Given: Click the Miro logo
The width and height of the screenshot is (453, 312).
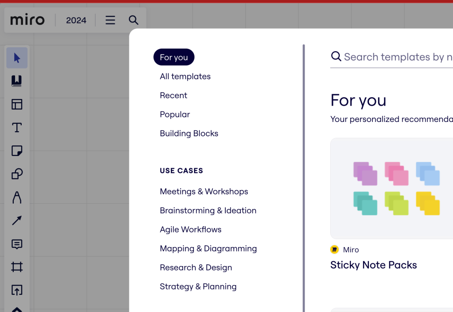Looking at the screenshot, I should tap(27, 20).
